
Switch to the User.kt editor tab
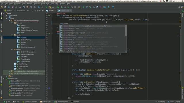tap(51, 11)
